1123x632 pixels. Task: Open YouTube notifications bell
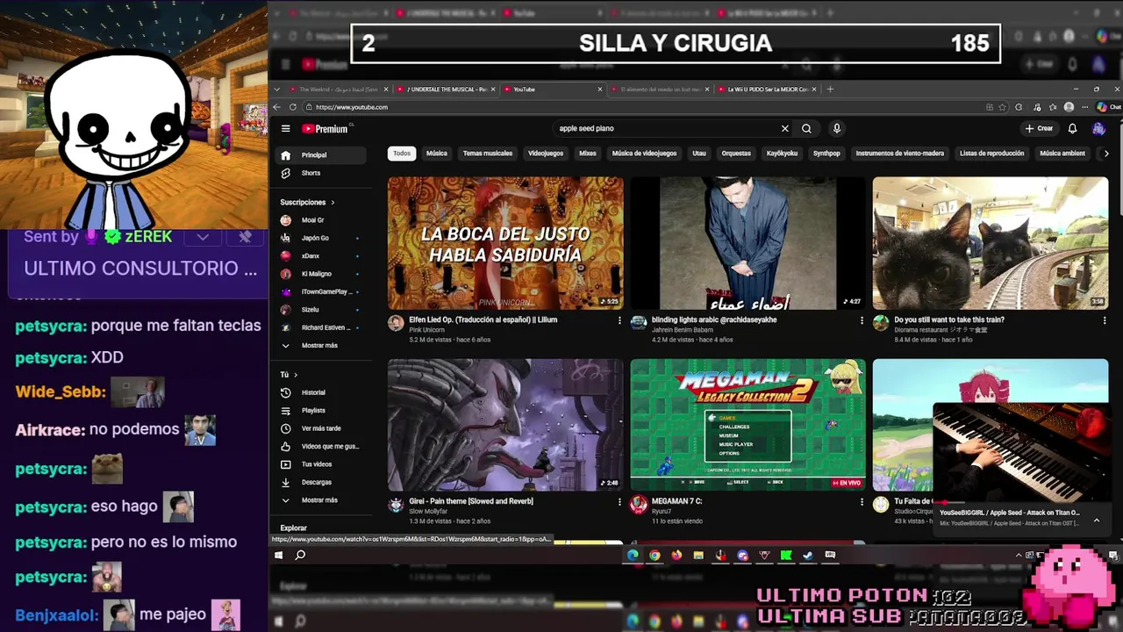point(1072,128)
